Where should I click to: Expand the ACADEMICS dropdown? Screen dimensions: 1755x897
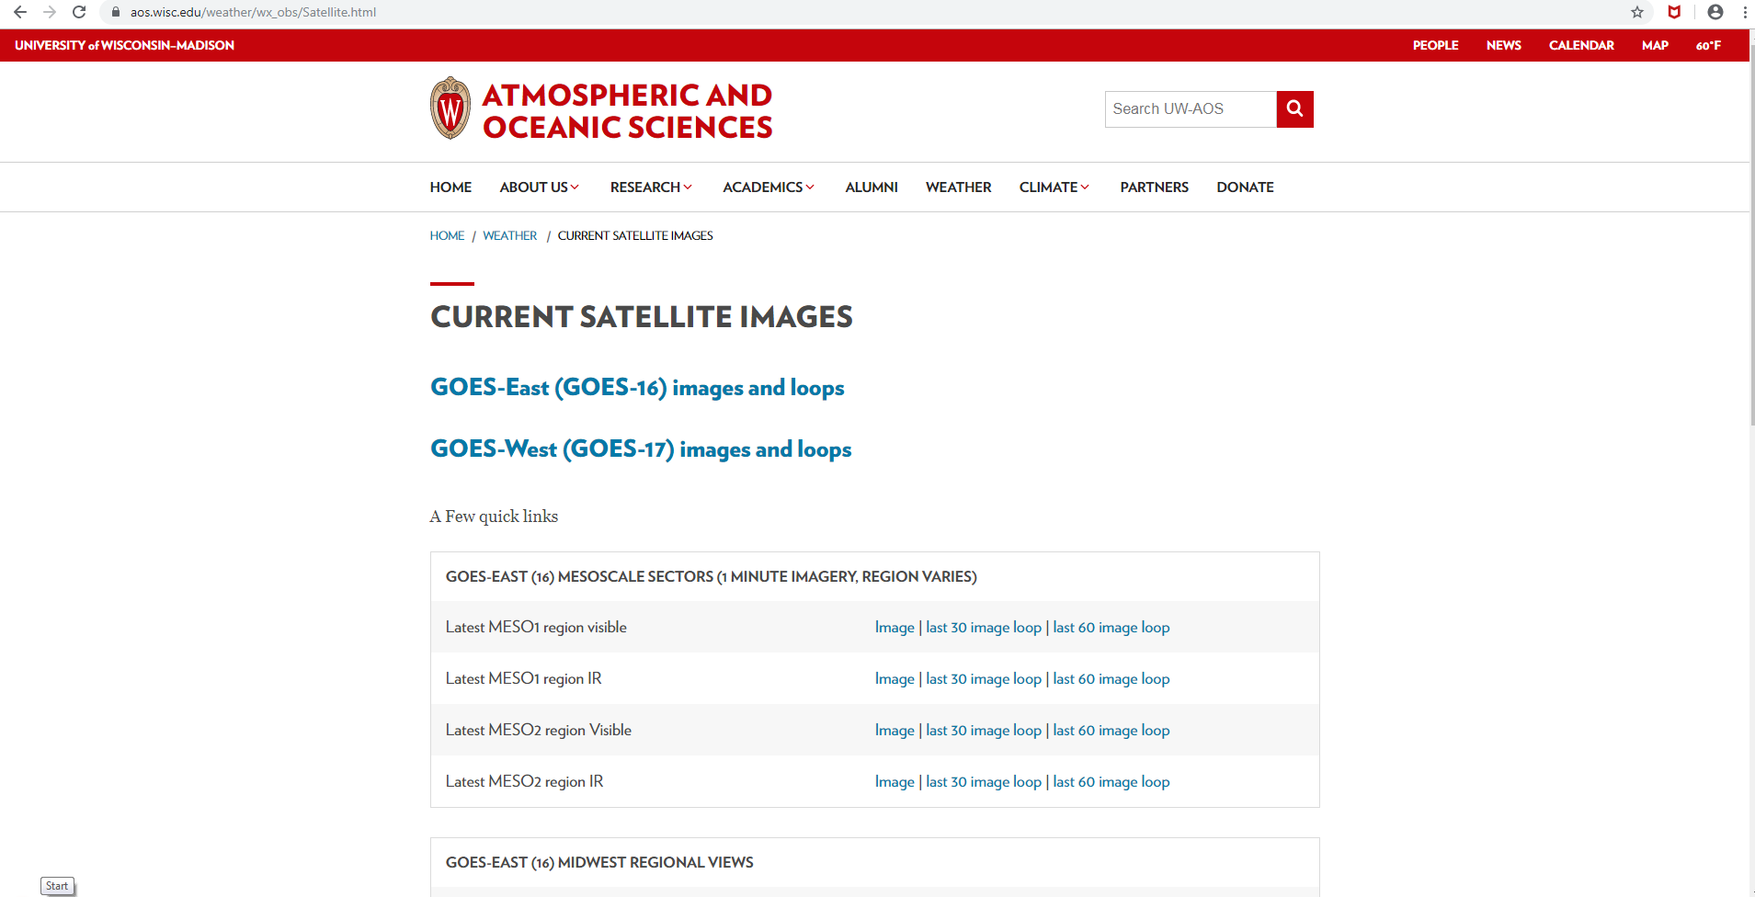768,187
